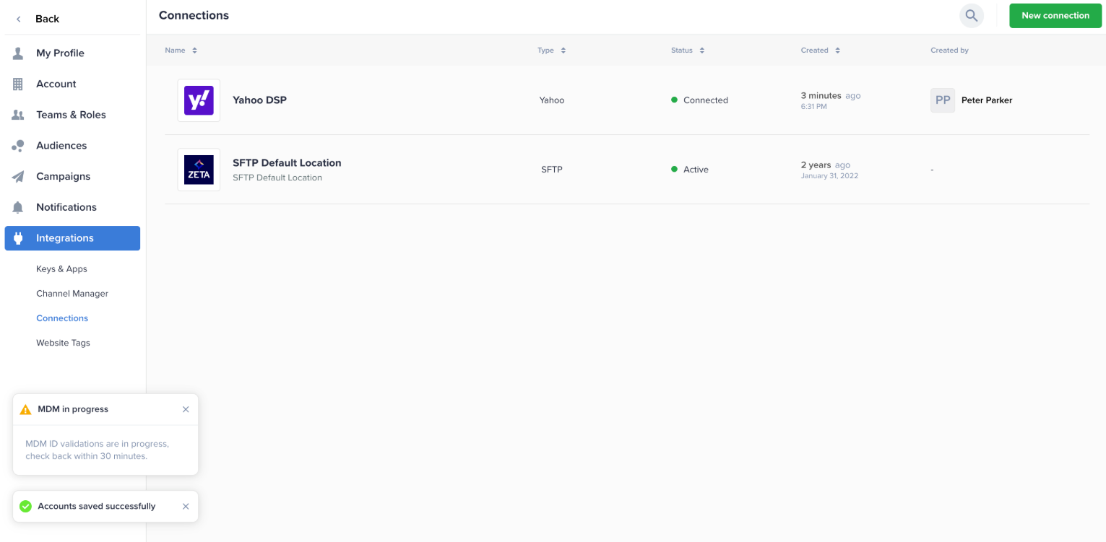Open Website Tags submenu item
Screen dimensions: 1106x542
[63, 343]
